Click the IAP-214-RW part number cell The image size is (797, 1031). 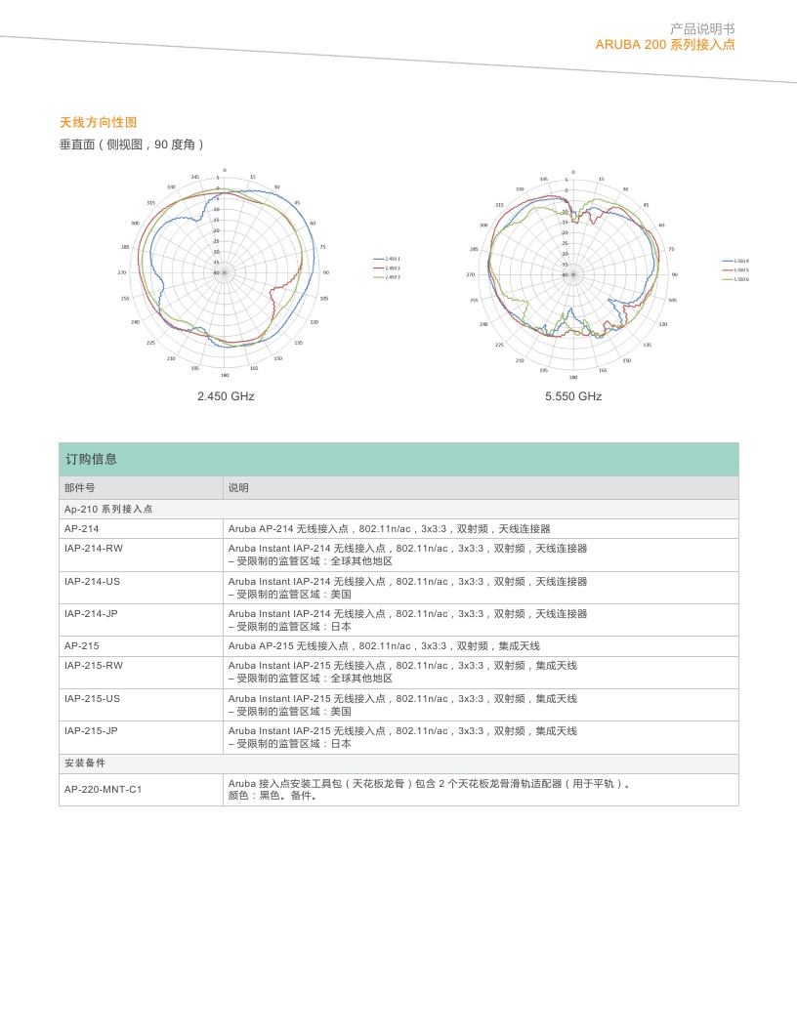94,549
